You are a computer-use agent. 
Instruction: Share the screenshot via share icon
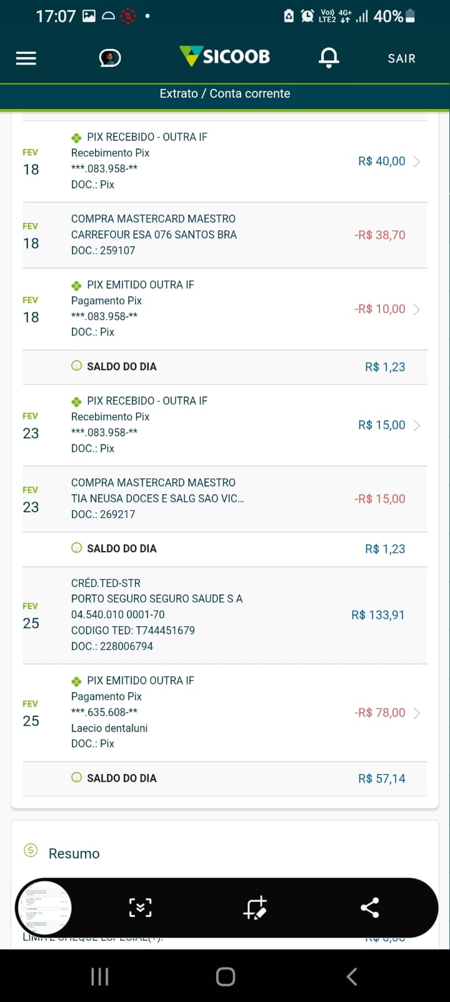coord(369,907)
